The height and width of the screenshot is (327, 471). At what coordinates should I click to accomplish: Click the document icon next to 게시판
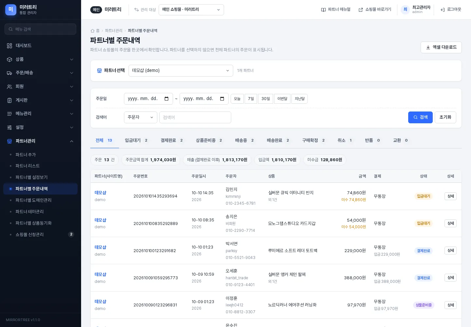click(x=9, y=100)
